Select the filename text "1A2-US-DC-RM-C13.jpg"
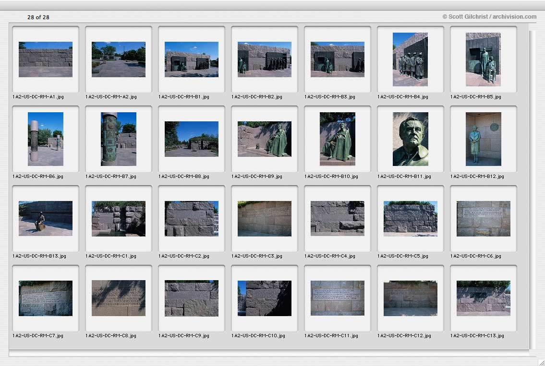Screen dimensions: 545x366 coord(477,336)
